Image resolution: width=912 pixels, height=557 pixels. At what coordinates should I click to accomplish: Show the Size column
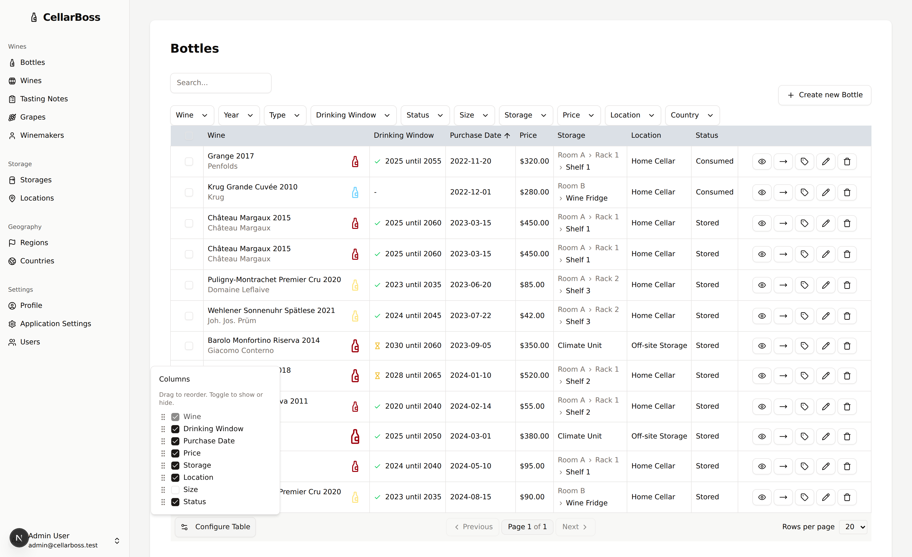pos(175,490)
